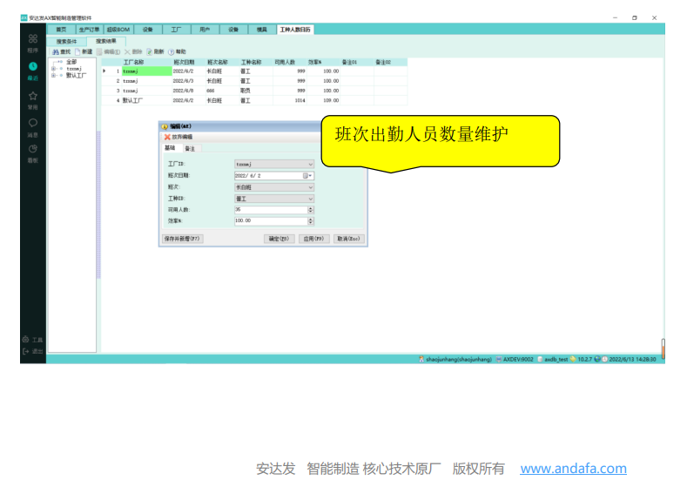Click the 保存并新增(F7) button

click(183, 238)
